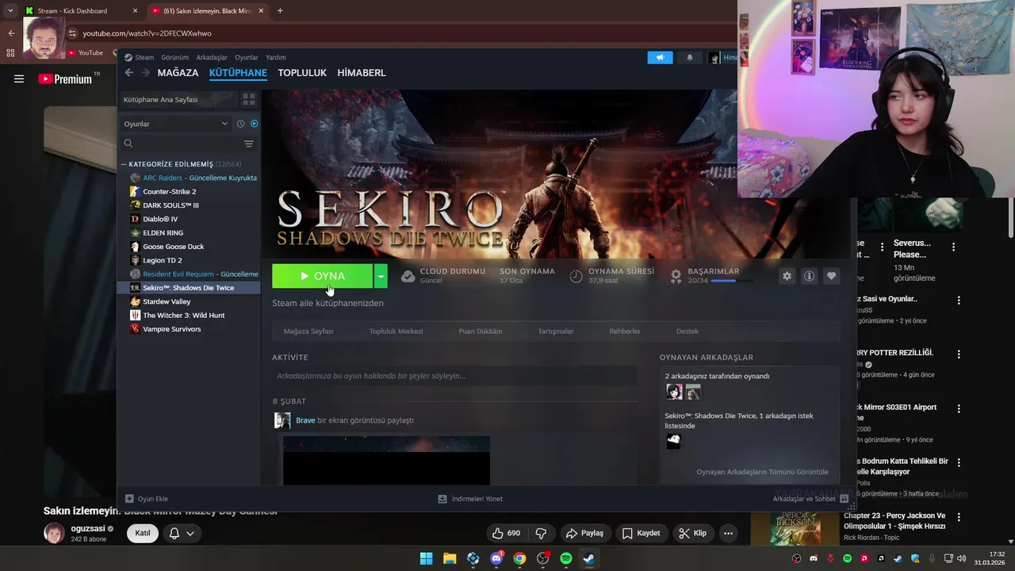
Task: Select ARC Raiders in the library
Action: coord(193,178)
